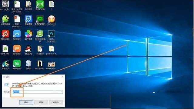Click the 确定 button in Run dialog
The width and height of the screenshot is (194, 109).
click(26, 102)
